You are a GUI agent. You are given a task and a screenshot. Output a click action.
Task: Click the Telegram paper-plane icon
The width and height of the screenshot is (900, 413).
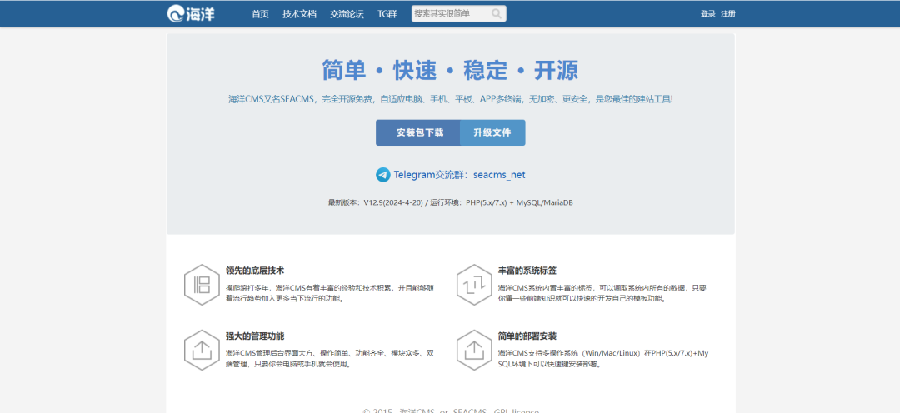click(383, 175)
